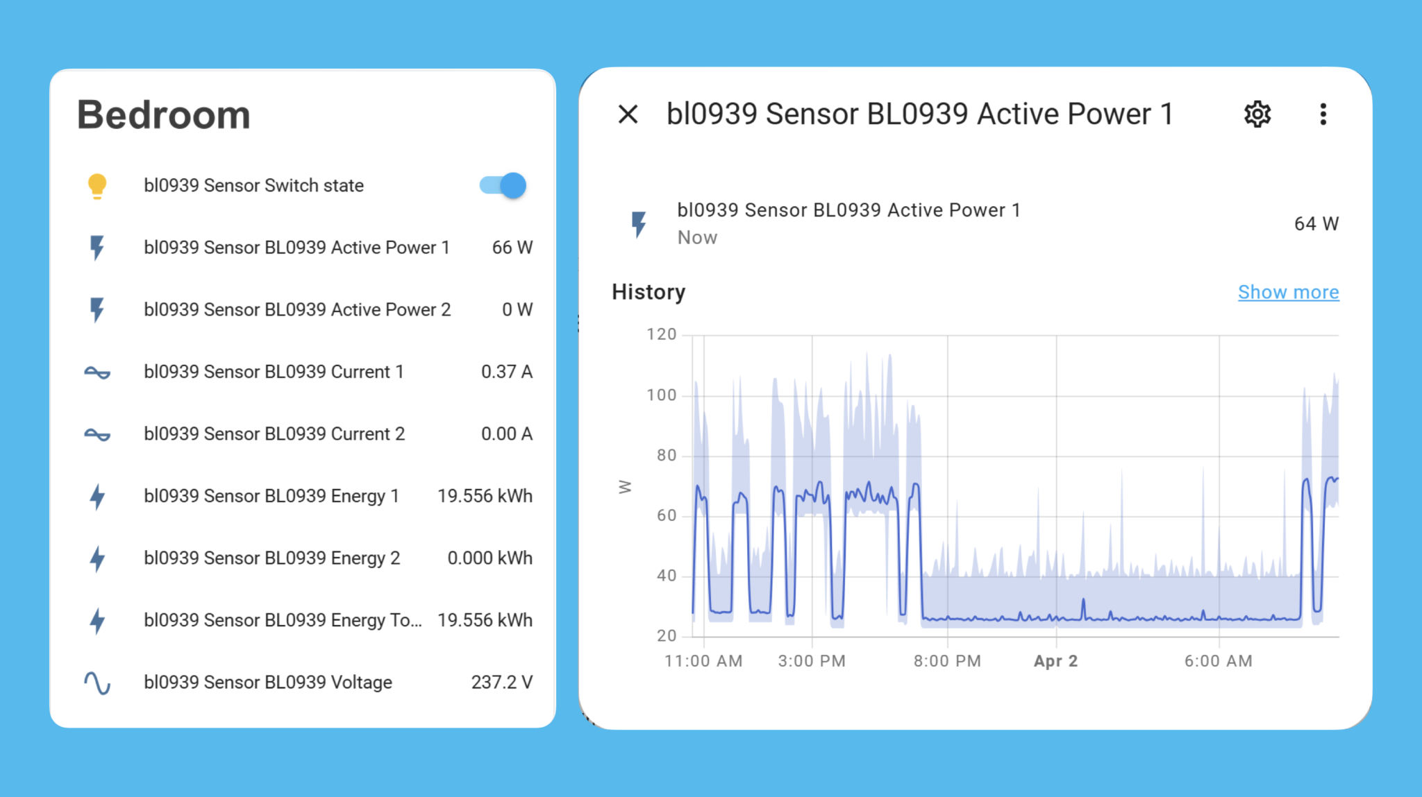Click the 64 W current reading
Viewport: 1422px width, 797px height.
[x=1316, y=223]
